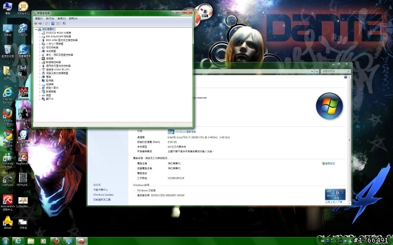
Task: Click the refresh button beside the address bar
Action: [317, 72]
